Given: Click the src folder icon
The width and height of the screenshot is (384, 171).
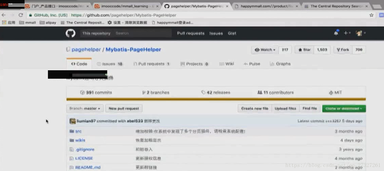Looking at the screenshot, I should click(72, 131).
